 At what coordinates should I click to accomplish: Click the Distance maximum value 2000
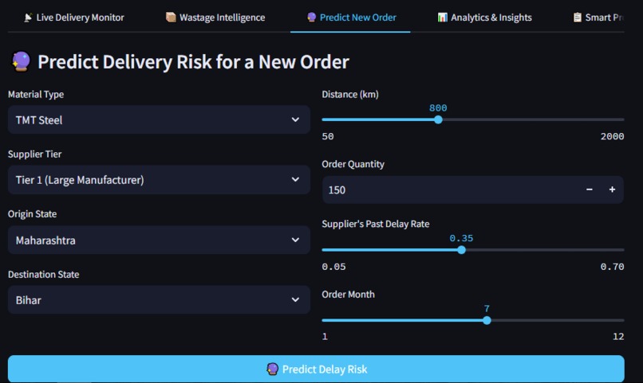click(612, 136)
